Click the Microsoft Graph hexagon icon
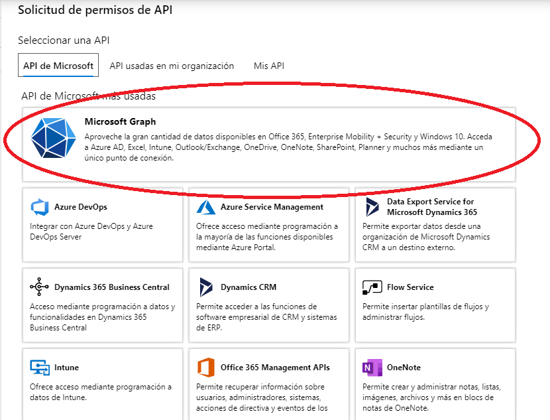Image resolution: width=550 pixels, height=420 pixels. pos(53,137)
